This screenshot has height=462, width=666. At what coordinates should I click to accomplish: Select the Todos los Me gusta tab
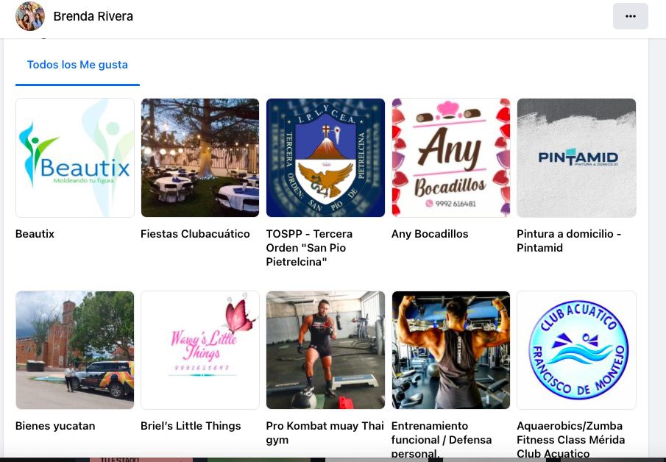click(77, 65)
